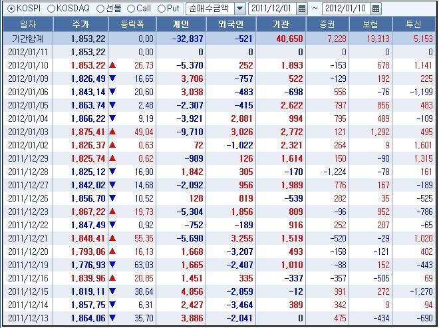Click the 주가 column header

[80, 24]
